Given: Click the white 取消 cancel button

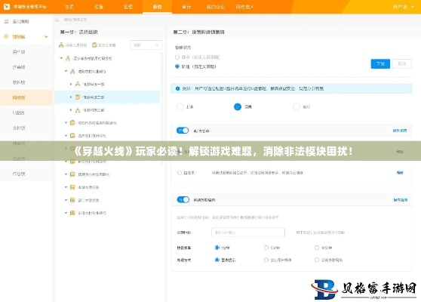Looking at the screenshot, I should (x=402, y=63).
